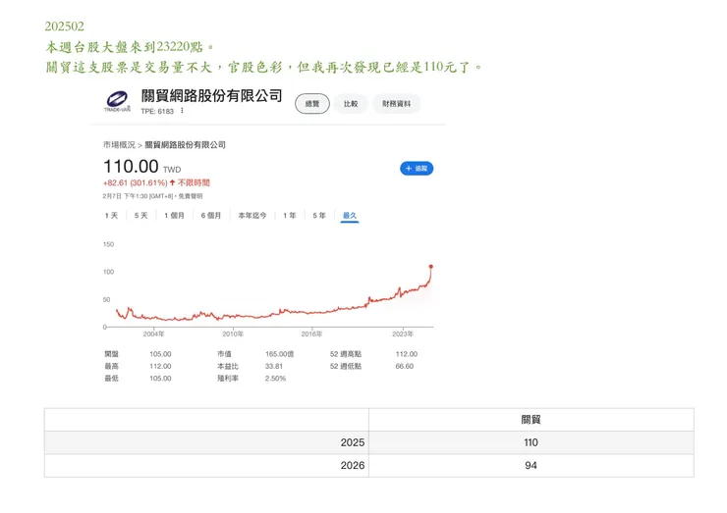Click the table cell 110
The width and height of the screenshot is (727, 513).
pos(531,442)
